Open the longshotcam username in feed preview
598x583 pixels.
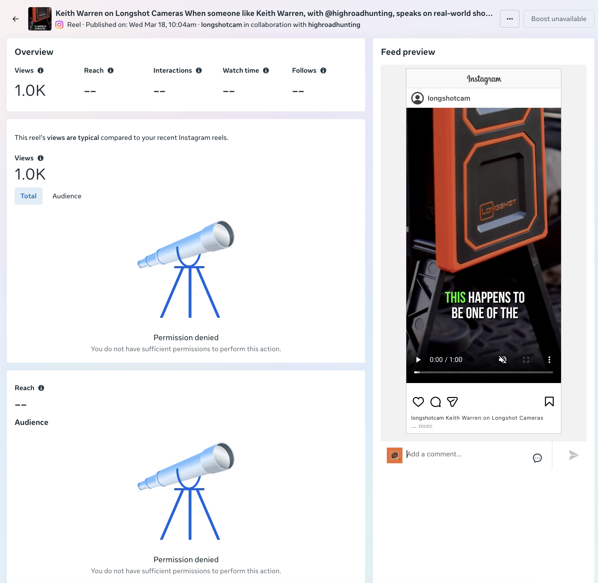point(449,98)
